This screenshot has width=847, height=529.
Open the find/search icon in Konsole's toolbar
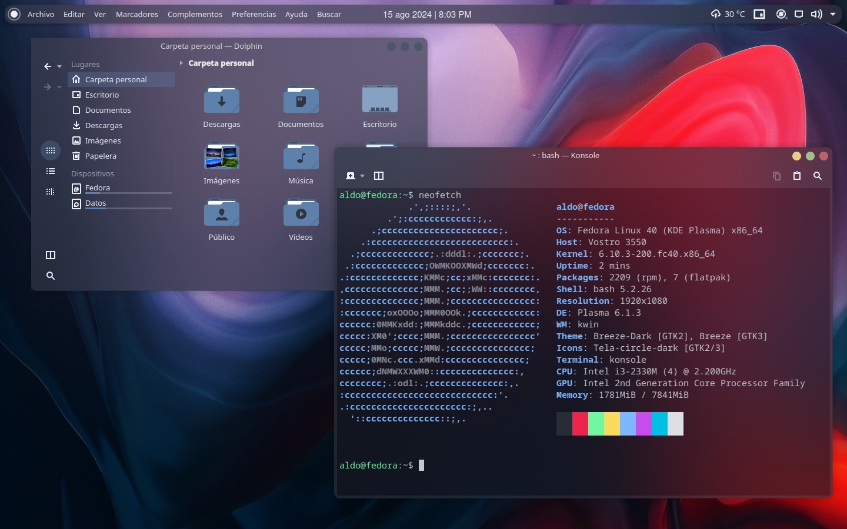(x=818, y=176)
